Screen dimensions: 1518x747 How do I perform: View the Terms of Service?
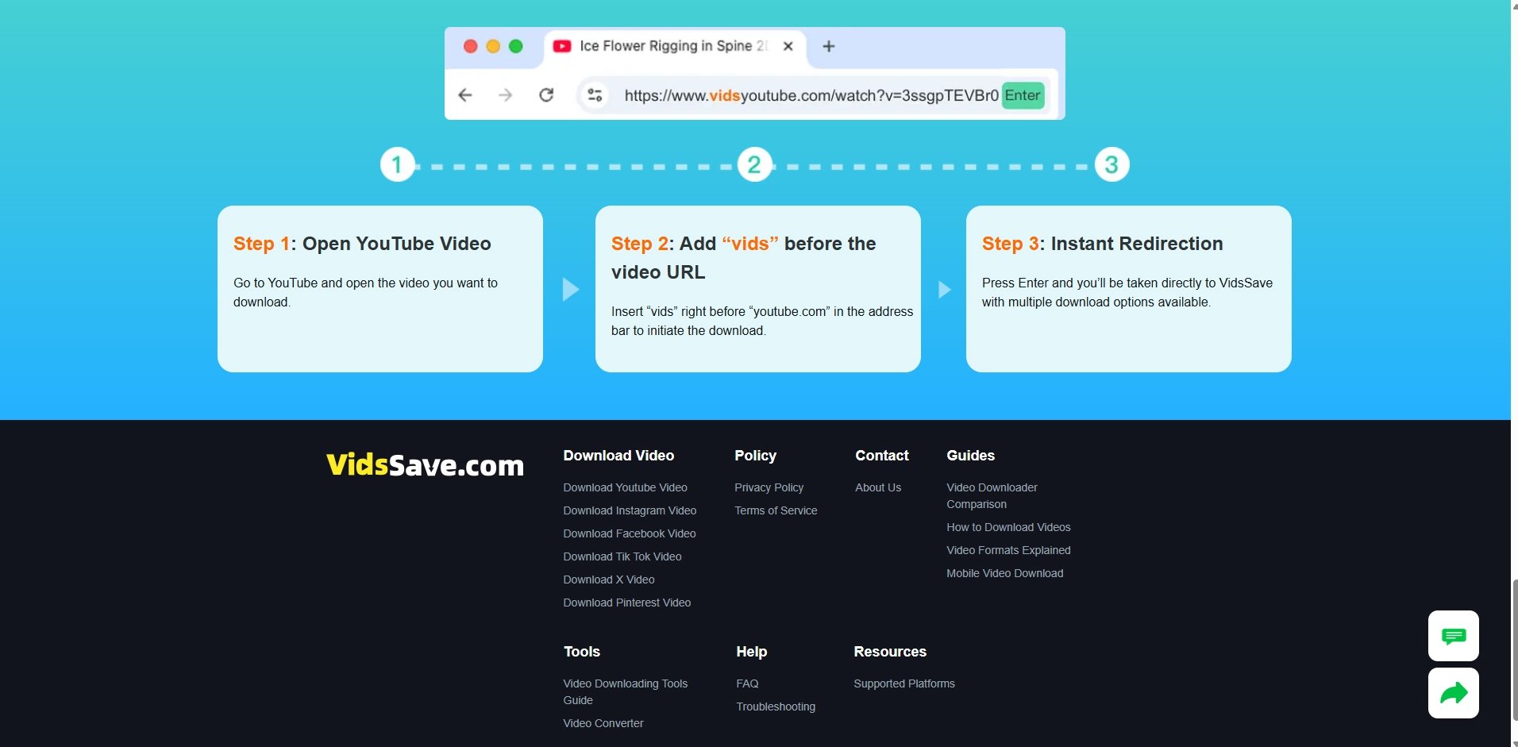(776, 510)
